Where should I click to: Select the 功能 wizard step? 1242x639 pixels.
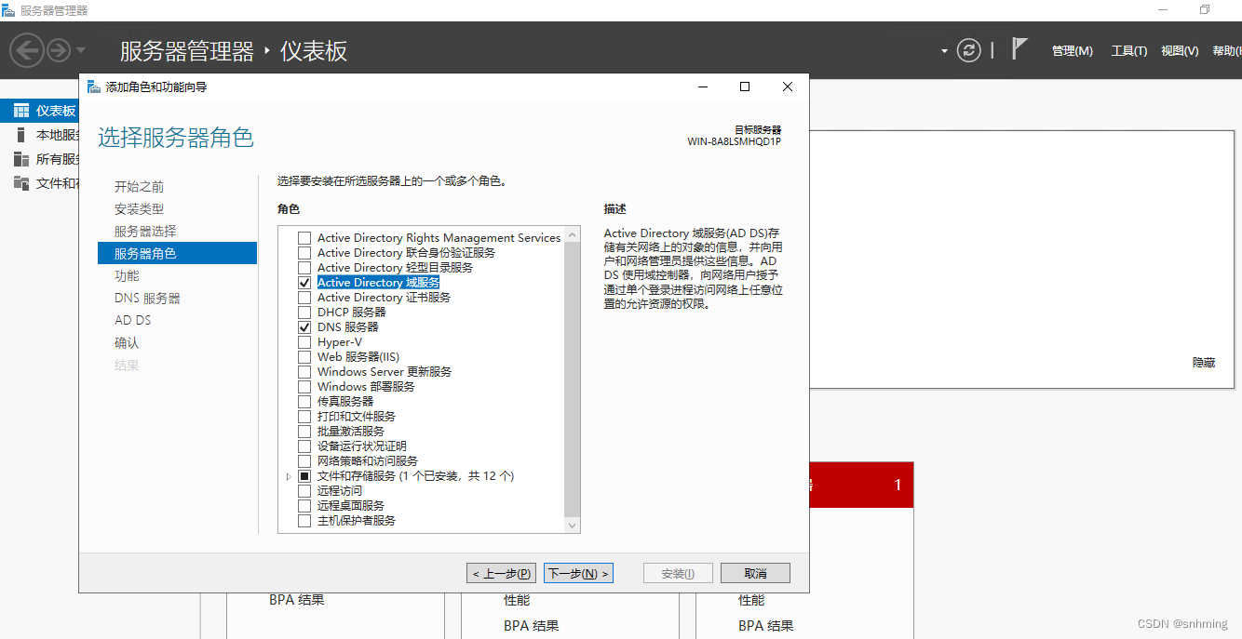coord(127,276)
